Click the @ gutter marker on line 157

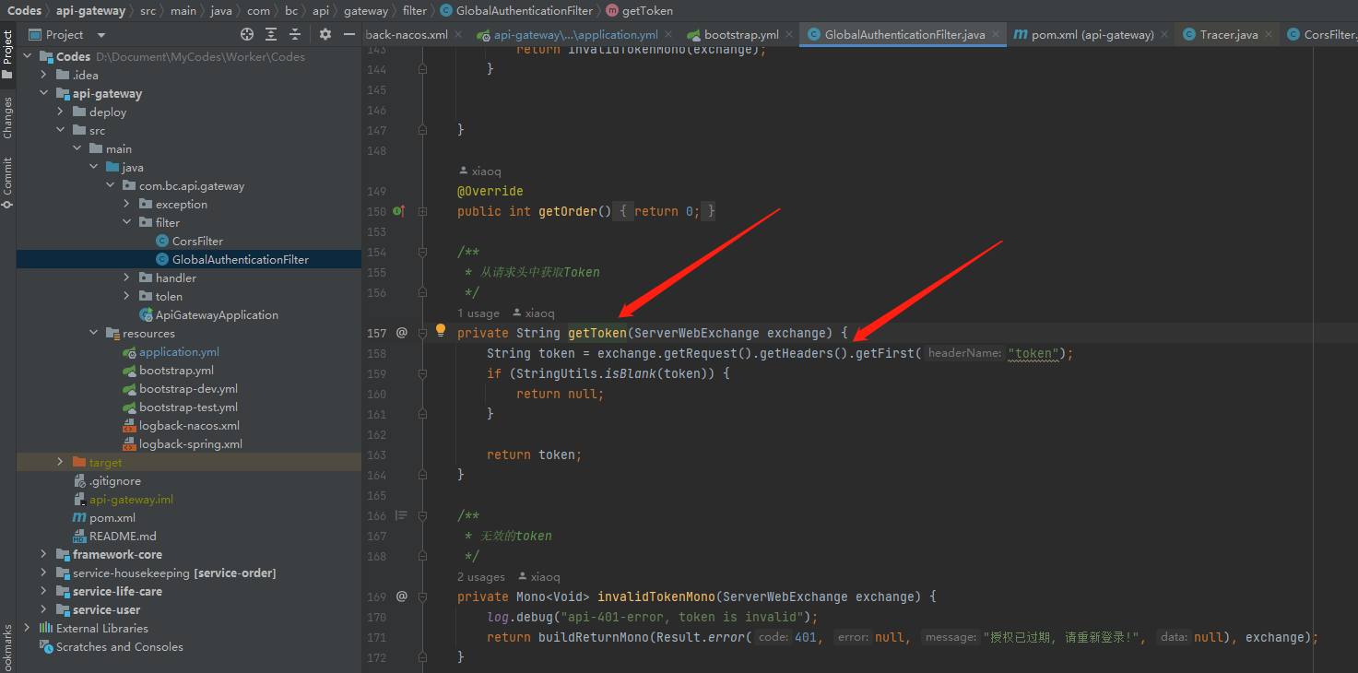point(401,332)
